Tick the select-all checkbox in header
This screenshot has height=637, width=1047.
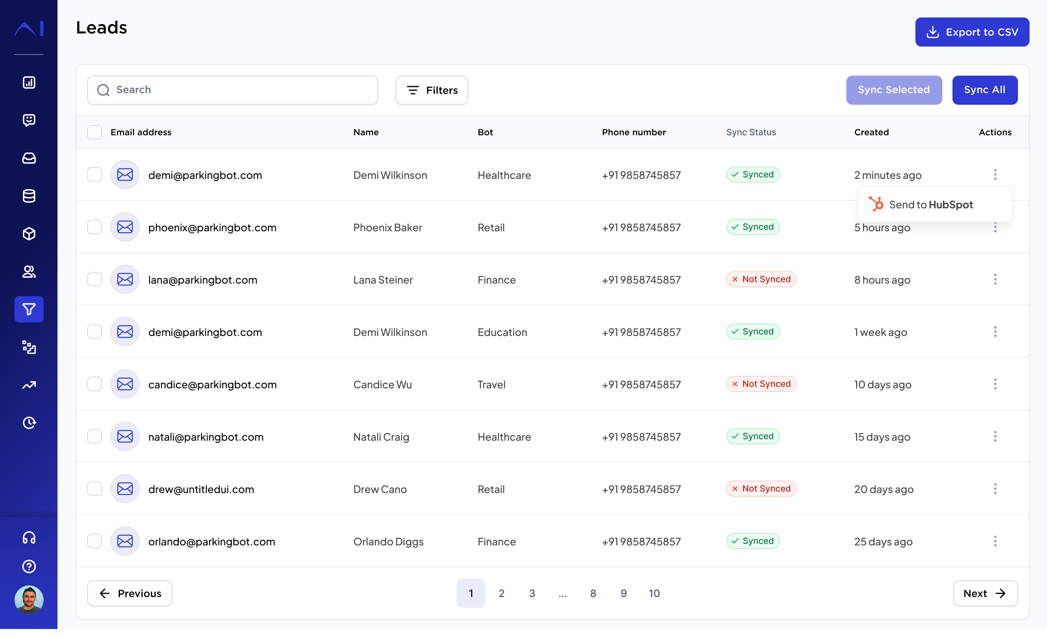click(x=94, y=132)
